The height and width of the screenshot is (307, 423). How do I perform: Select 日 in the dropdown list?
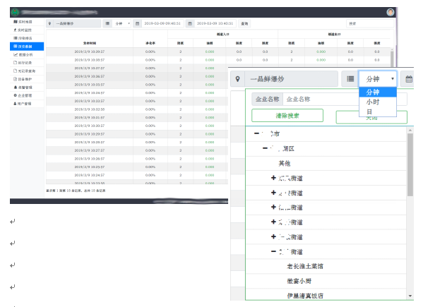[378, 112]
